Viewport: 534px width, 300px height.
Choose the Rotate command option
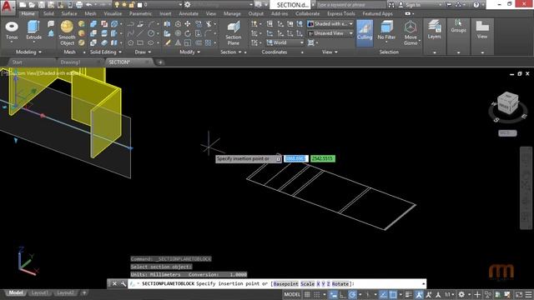pos(340,283)
